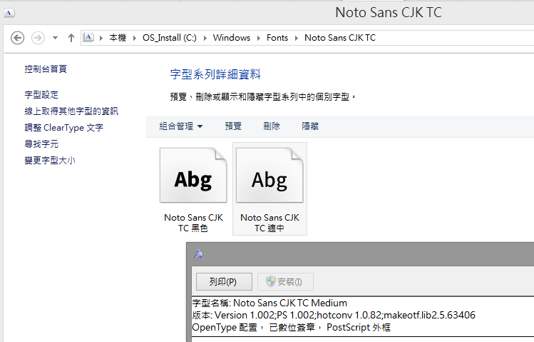This screenshot has width=534, height=342.
Task: Click 預覽 in the toolbar
Action: (x=233, y=126)
